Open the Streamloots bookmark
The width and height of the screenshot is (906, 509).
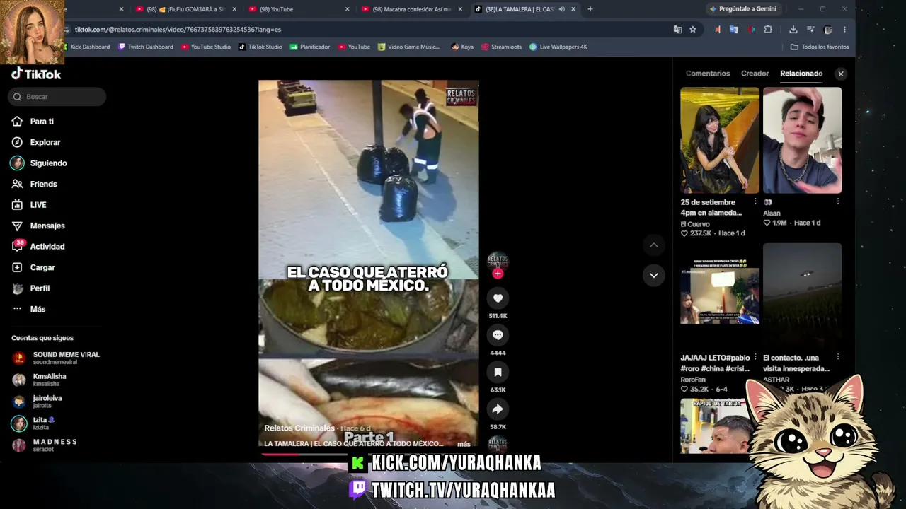pos(501,47)
